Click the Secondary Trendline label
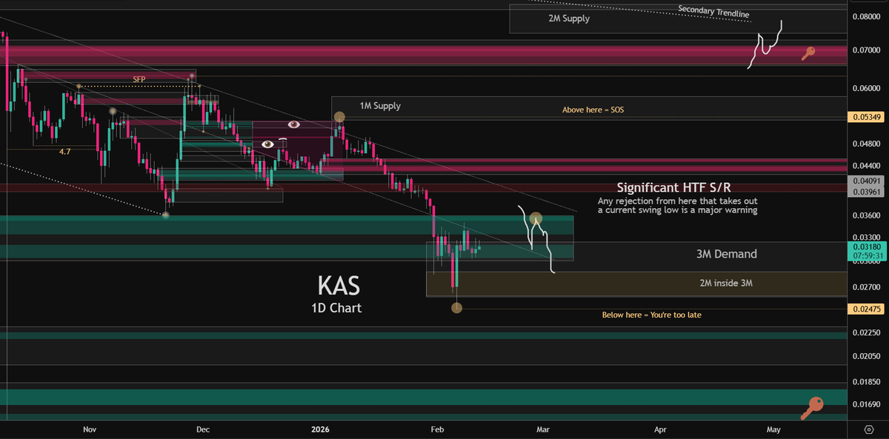 point(713,12)
